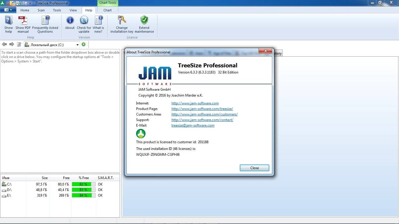The image size is (399, 224).
Task: Click the E:\ drive icon
Action: point(4,195)
